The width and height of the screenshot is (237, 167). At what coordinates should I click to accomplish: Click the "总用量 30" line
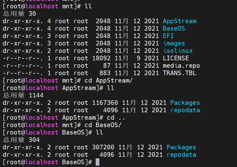click(x=19, y=14)
